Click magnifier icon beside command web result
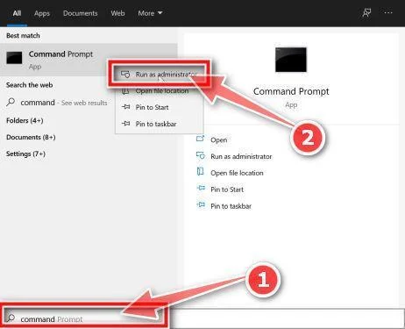 11,103
